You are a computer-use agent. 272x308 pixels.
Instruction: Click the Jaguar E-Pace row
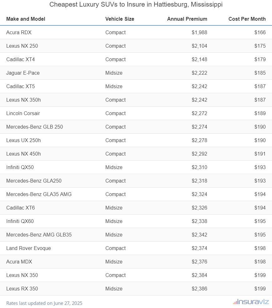tap(23, 73)
